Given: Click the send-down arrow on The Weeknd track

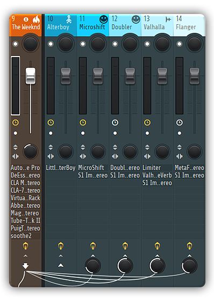Looking at the screenshot, I should tap(25, 266).
